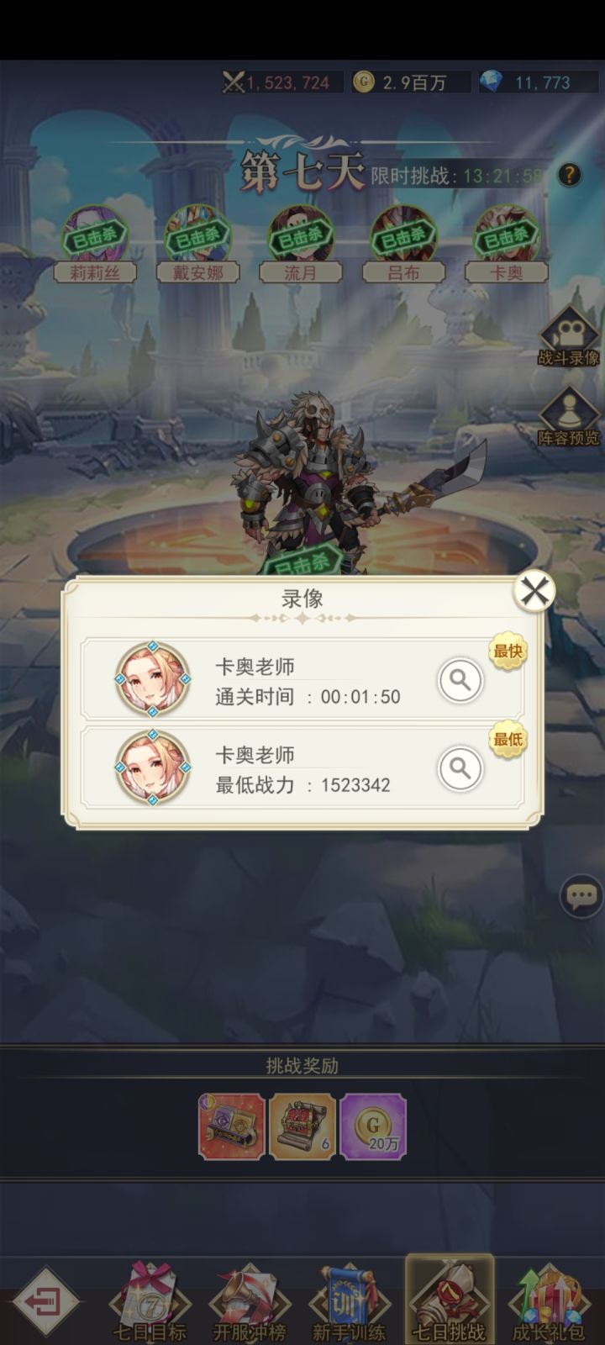
Task: Switch to the 开服冲榜 tab
Action: [250, 1301]
